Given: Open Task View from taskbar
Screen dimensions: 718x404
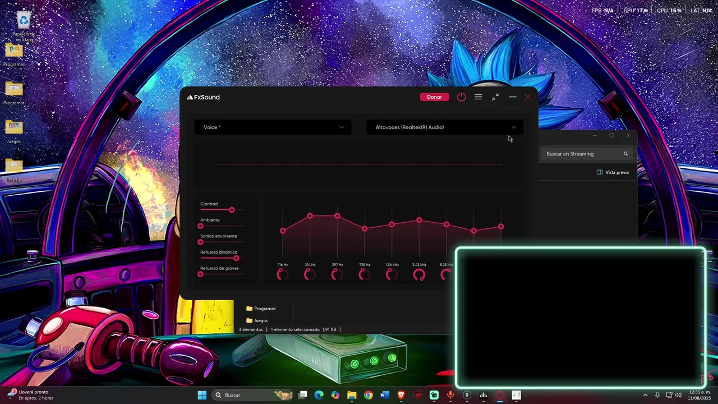Looking at the screenshot, I should coord(303,395).
